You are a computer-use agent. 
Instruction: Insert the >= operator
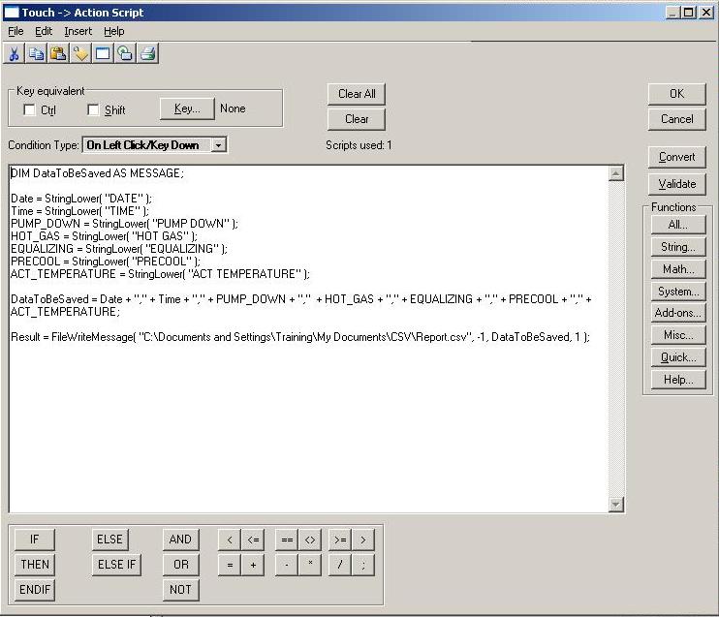click(x=340, y=540)
